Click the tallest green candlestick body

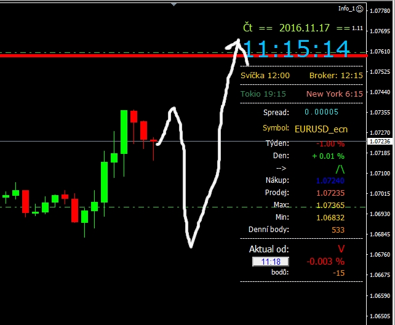pos(124,132)
